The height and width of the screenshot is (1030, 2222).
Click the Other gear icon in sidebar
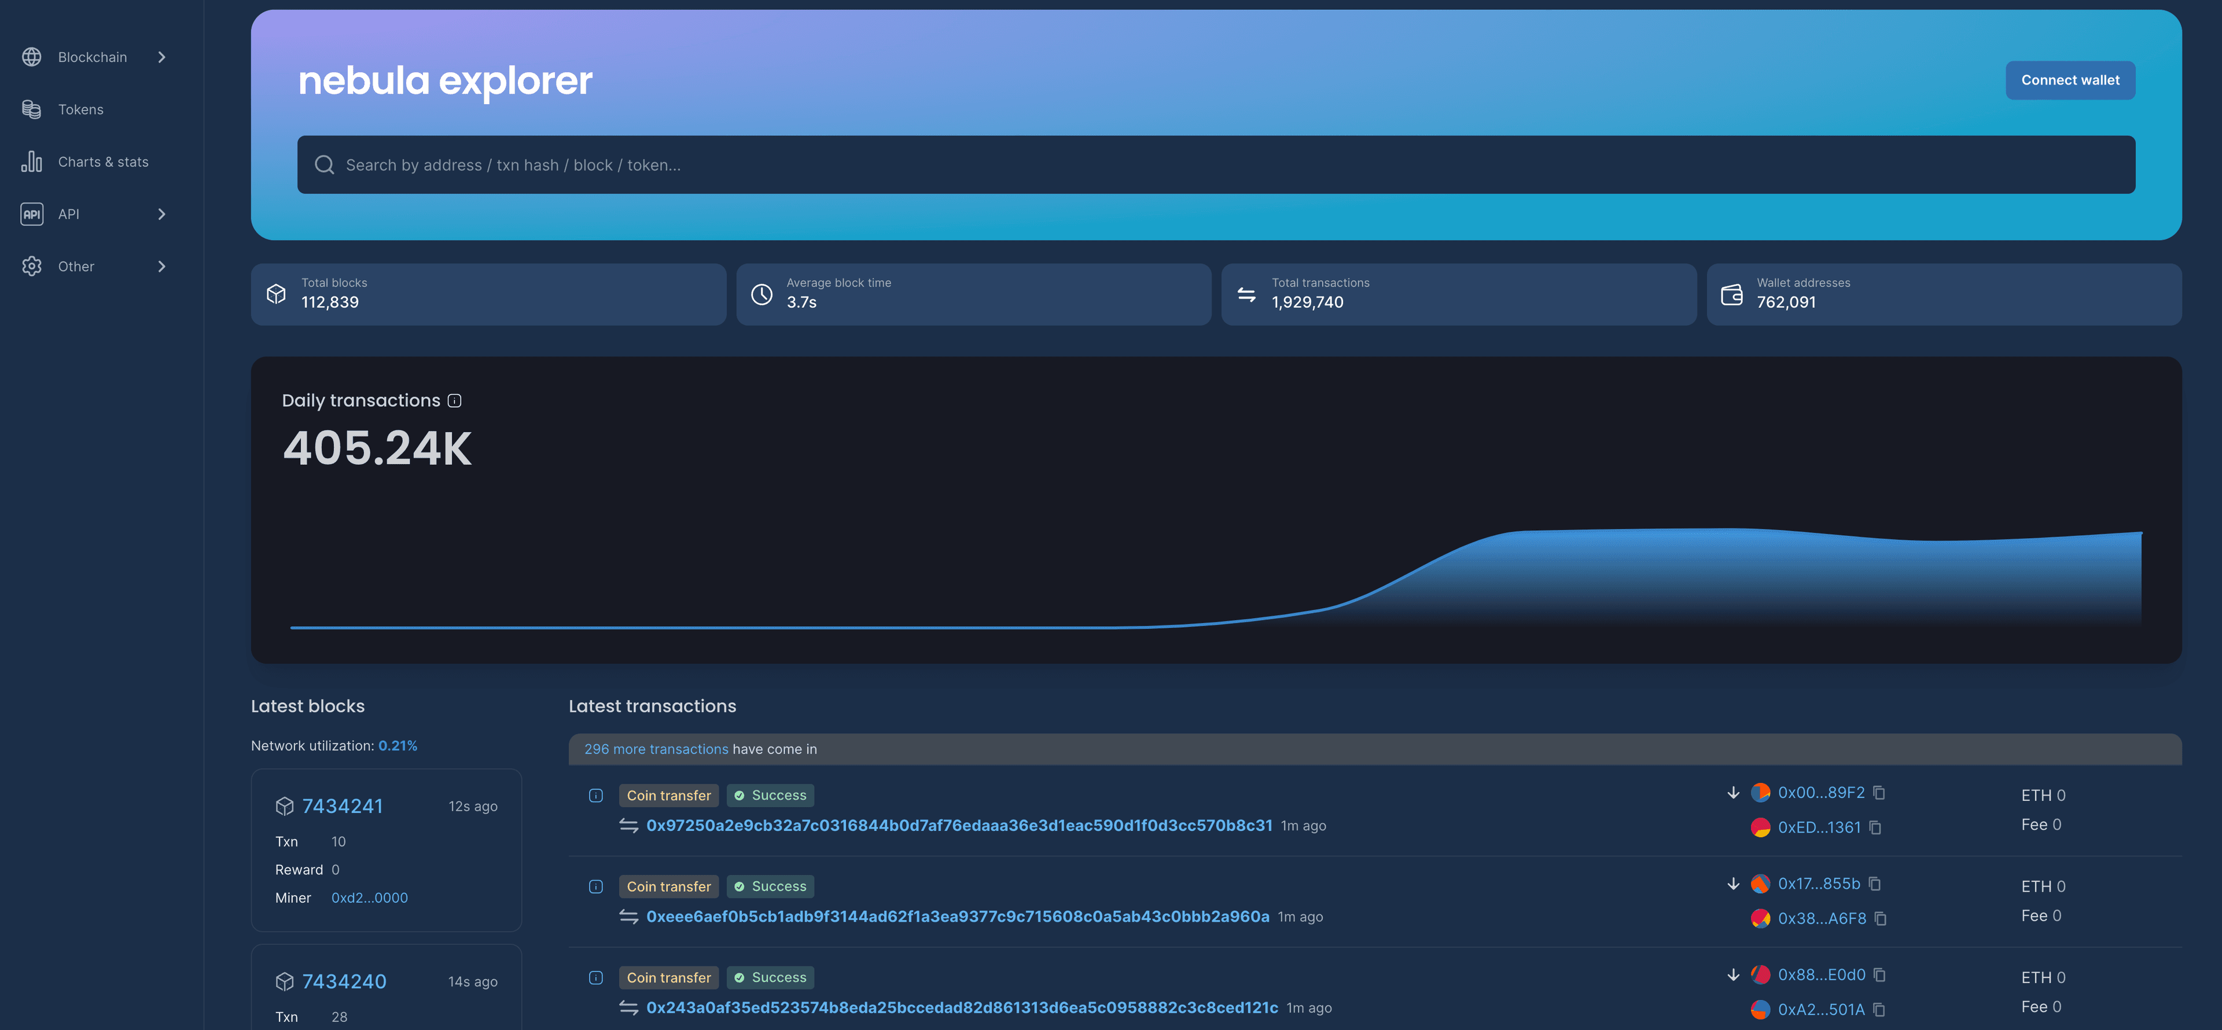32,267
